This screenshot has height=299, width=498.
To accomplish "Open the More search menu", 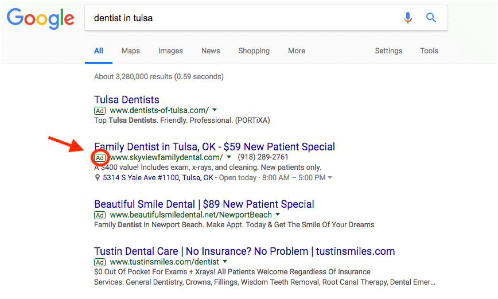I will point(297,51).
